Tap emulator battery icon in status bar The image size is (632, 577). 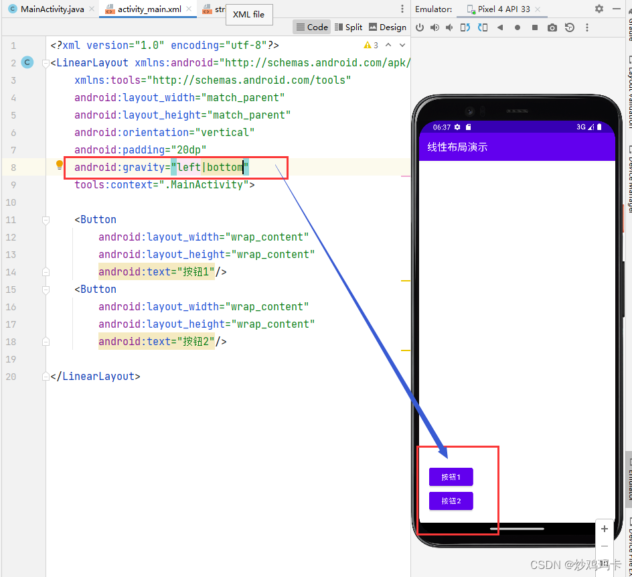[x=599, y=127]
